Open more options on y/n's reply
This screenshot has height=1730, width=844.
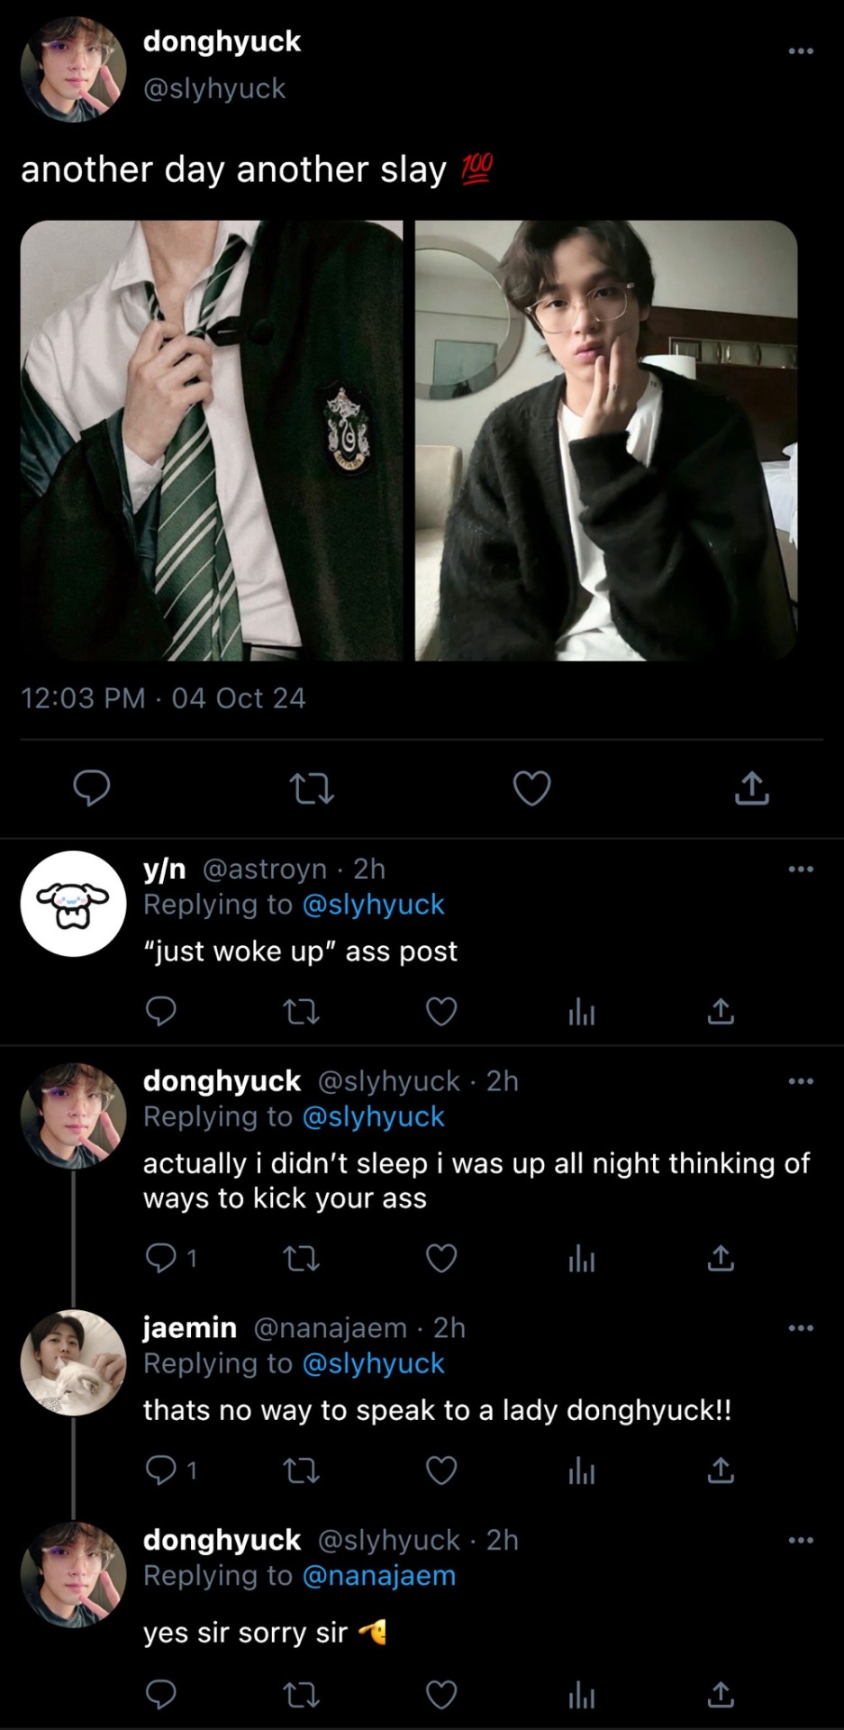click(800, 870)
